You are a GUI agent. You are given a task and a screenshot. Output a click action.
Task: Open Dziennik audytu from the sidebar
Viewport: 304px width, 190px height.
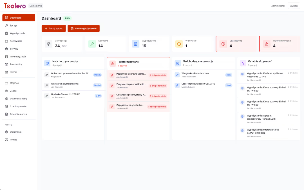click(x=18, y=114)
